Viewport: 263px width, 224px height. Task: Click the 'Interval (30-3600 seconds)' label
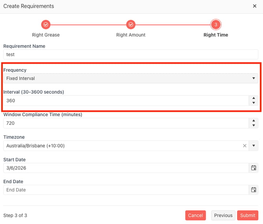33,92
